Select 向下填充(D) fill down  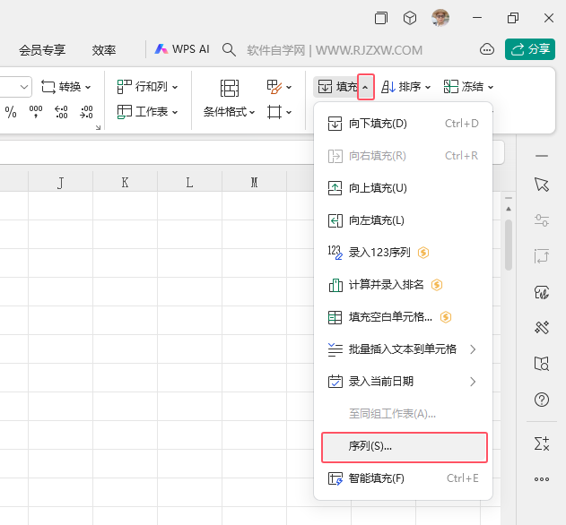click(x=404, y=124)
